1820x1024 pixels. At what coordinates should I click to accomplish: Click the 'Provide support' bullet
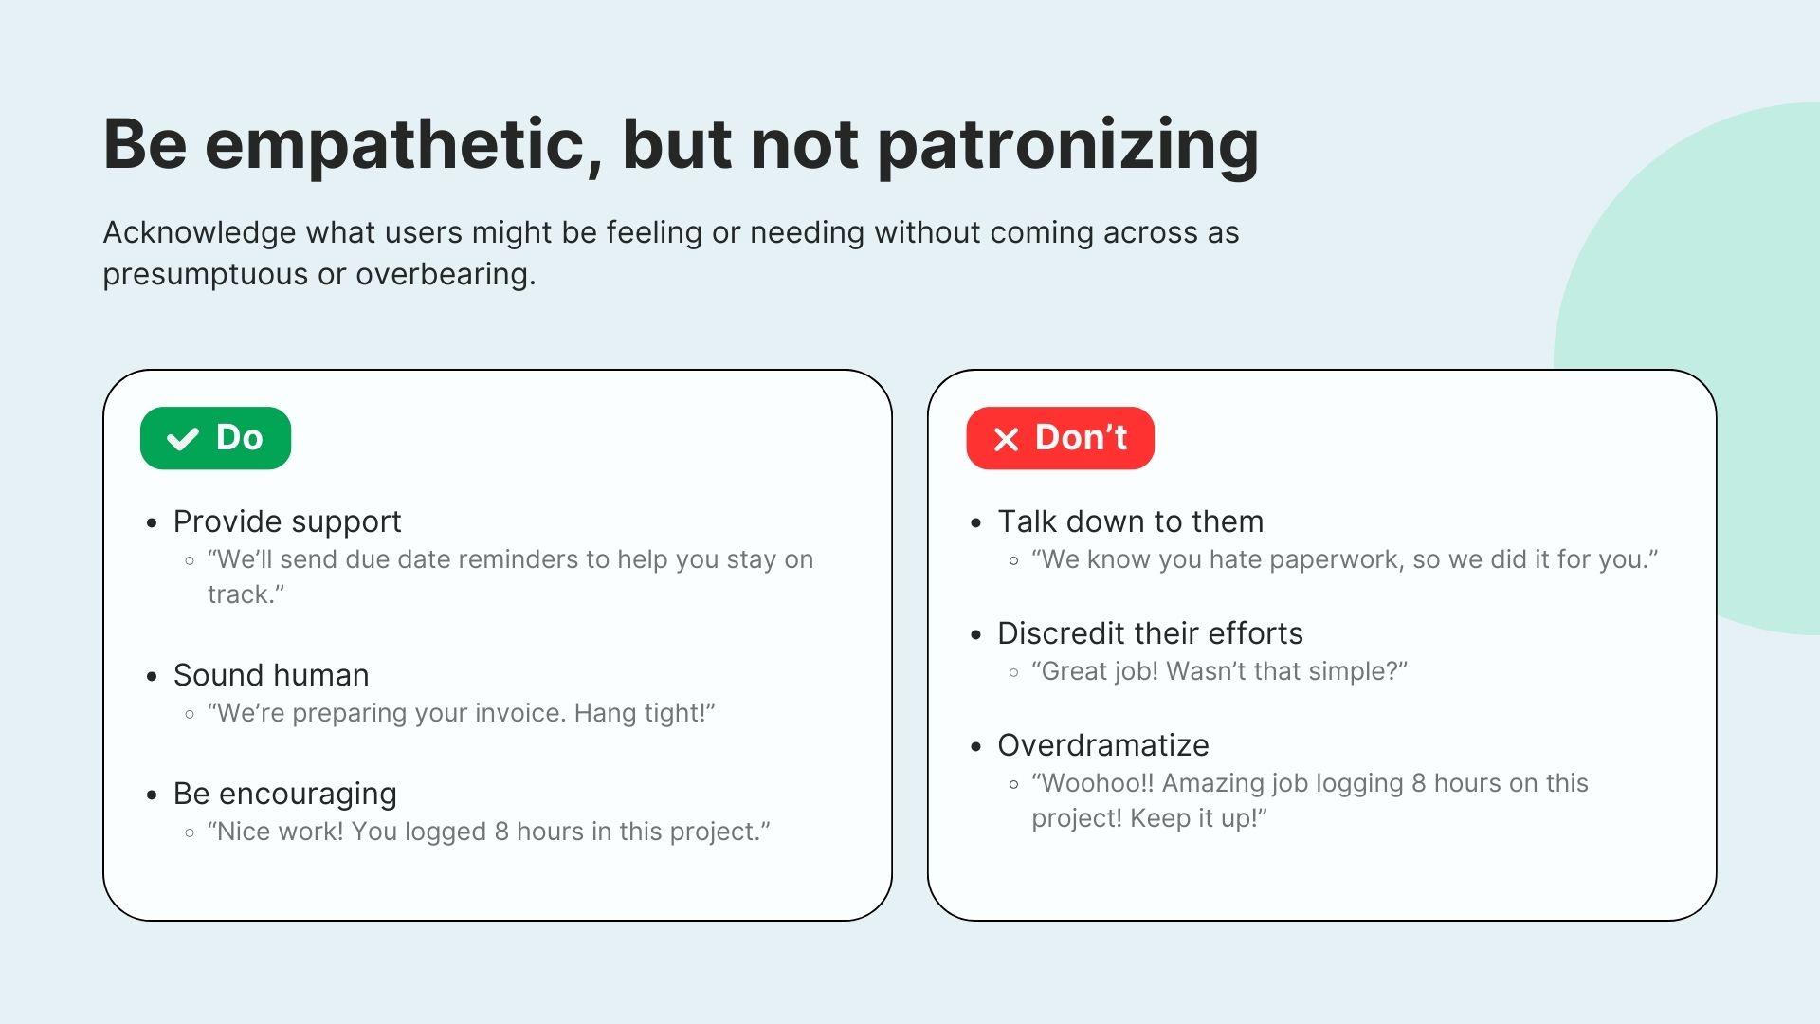tap(287, 521)
